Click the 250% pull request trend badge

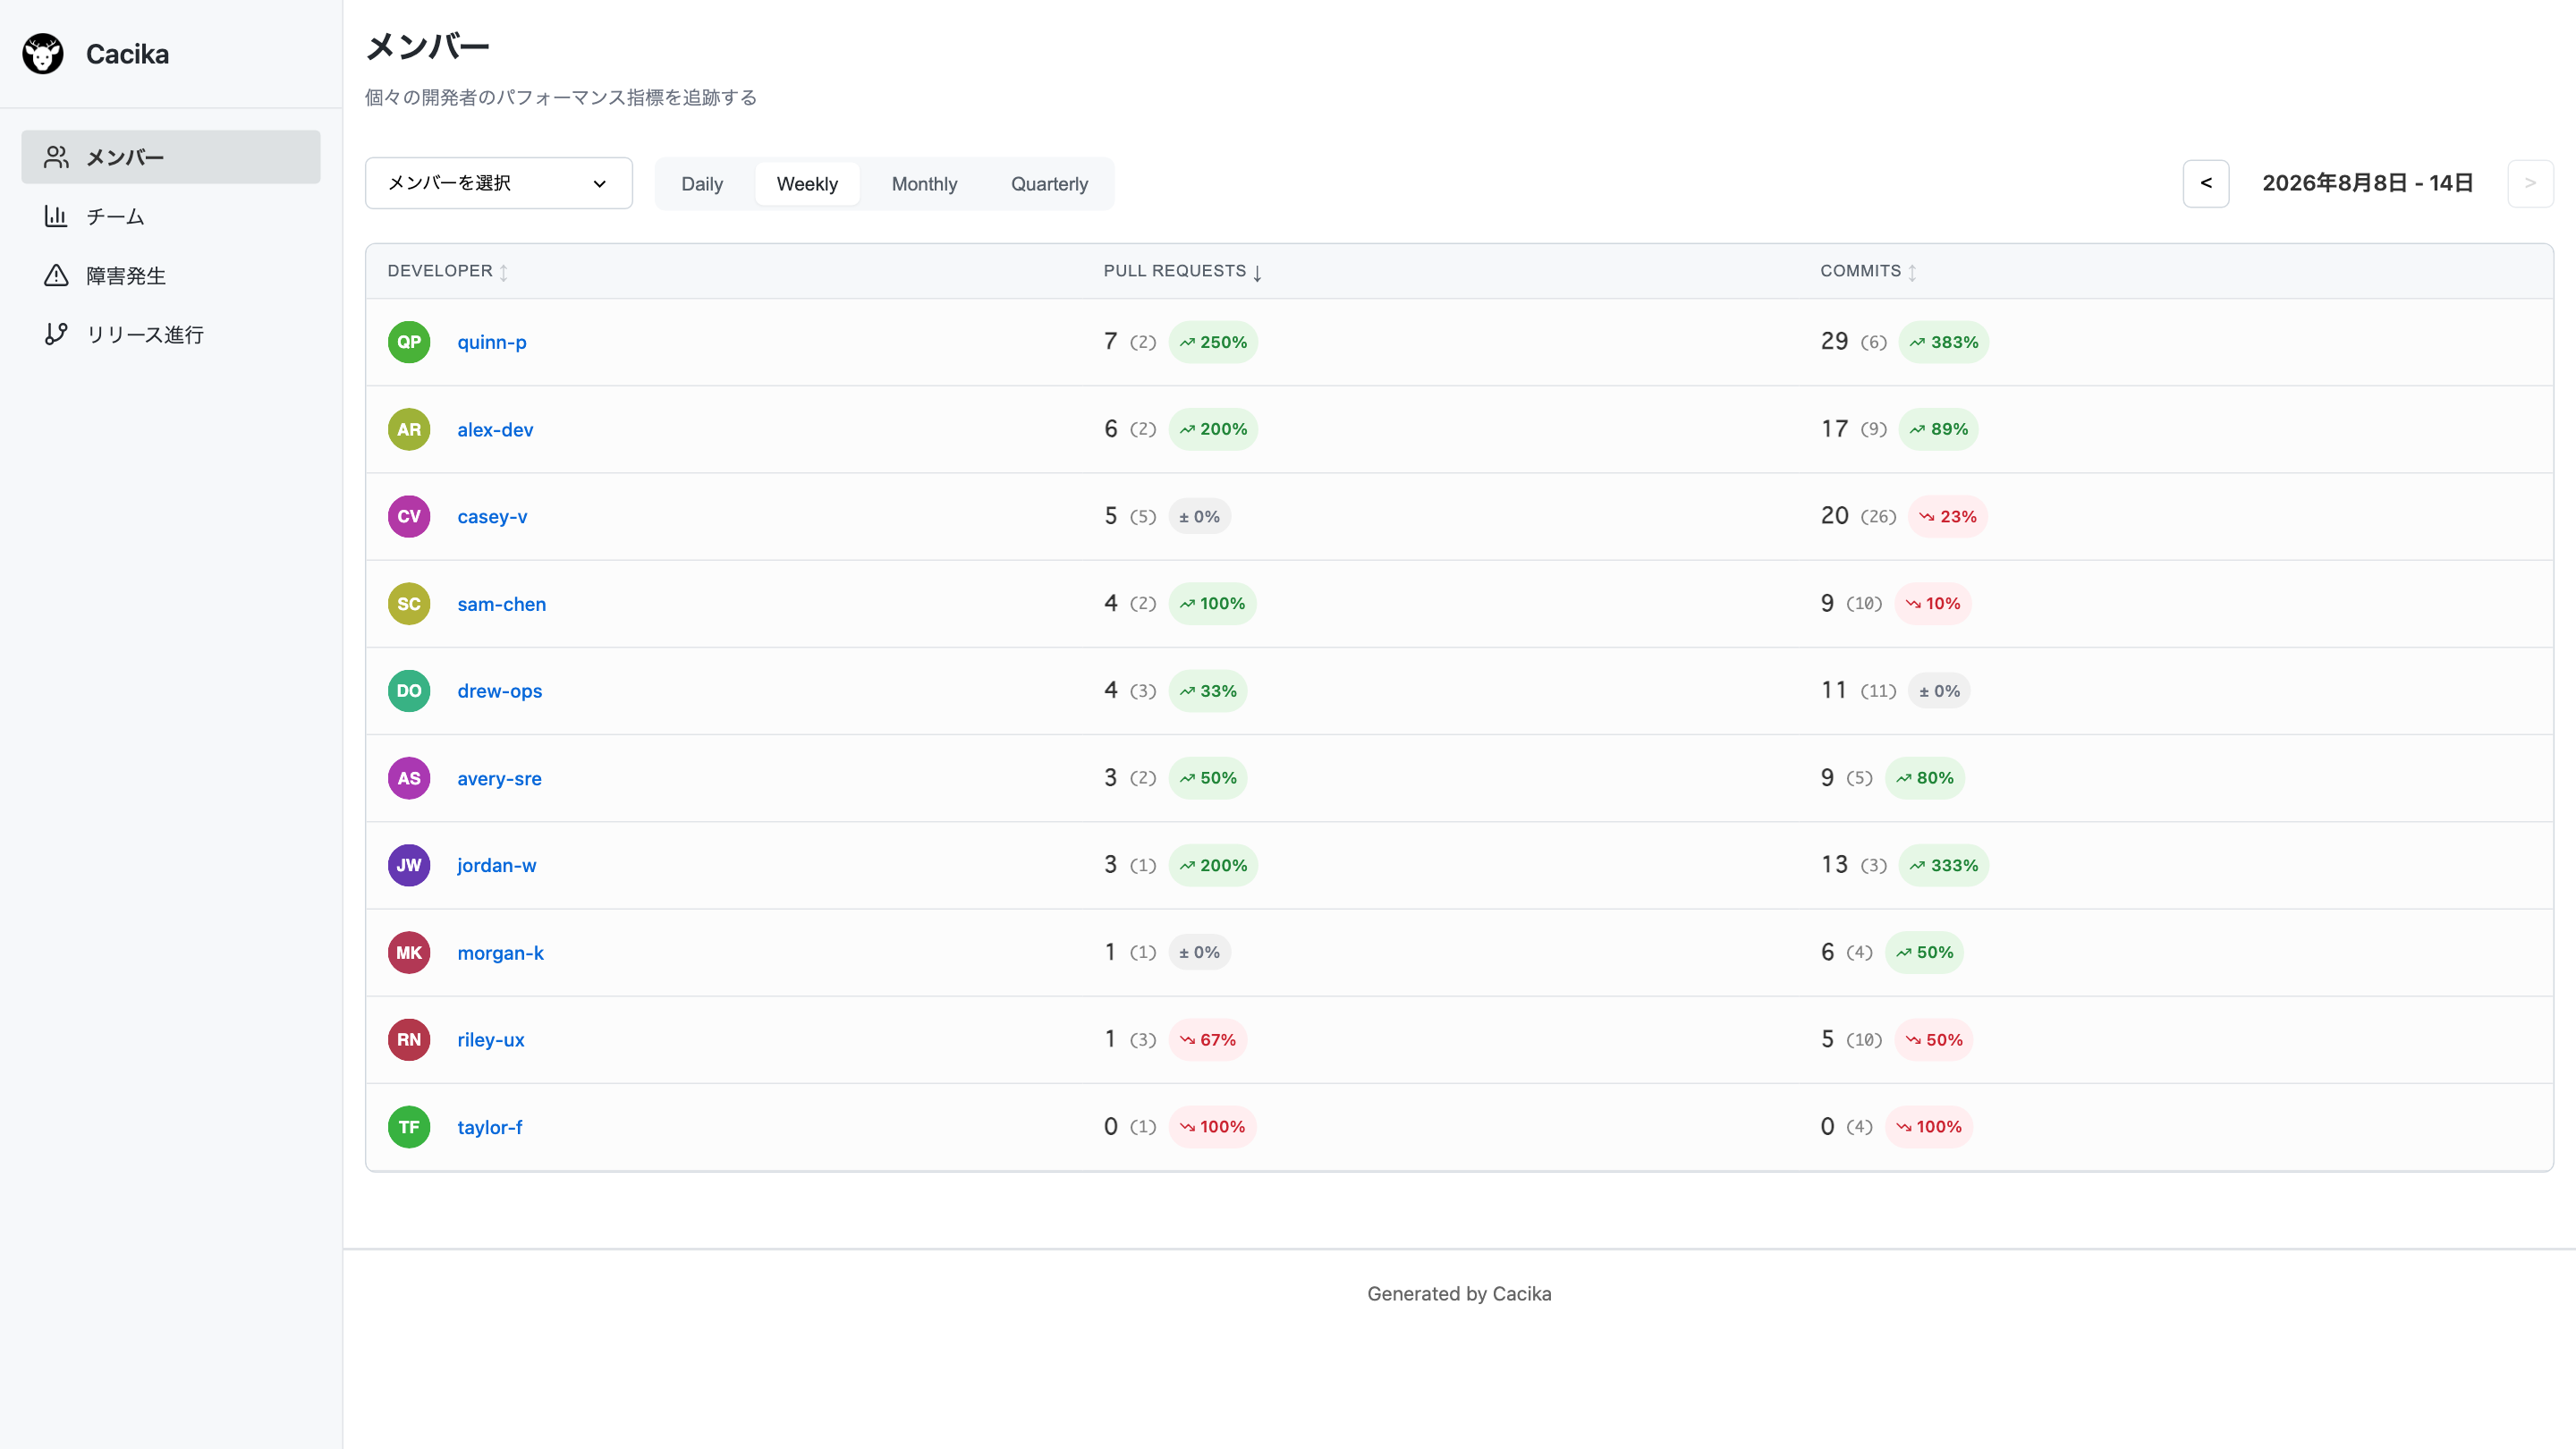(x=1213, y=342)
